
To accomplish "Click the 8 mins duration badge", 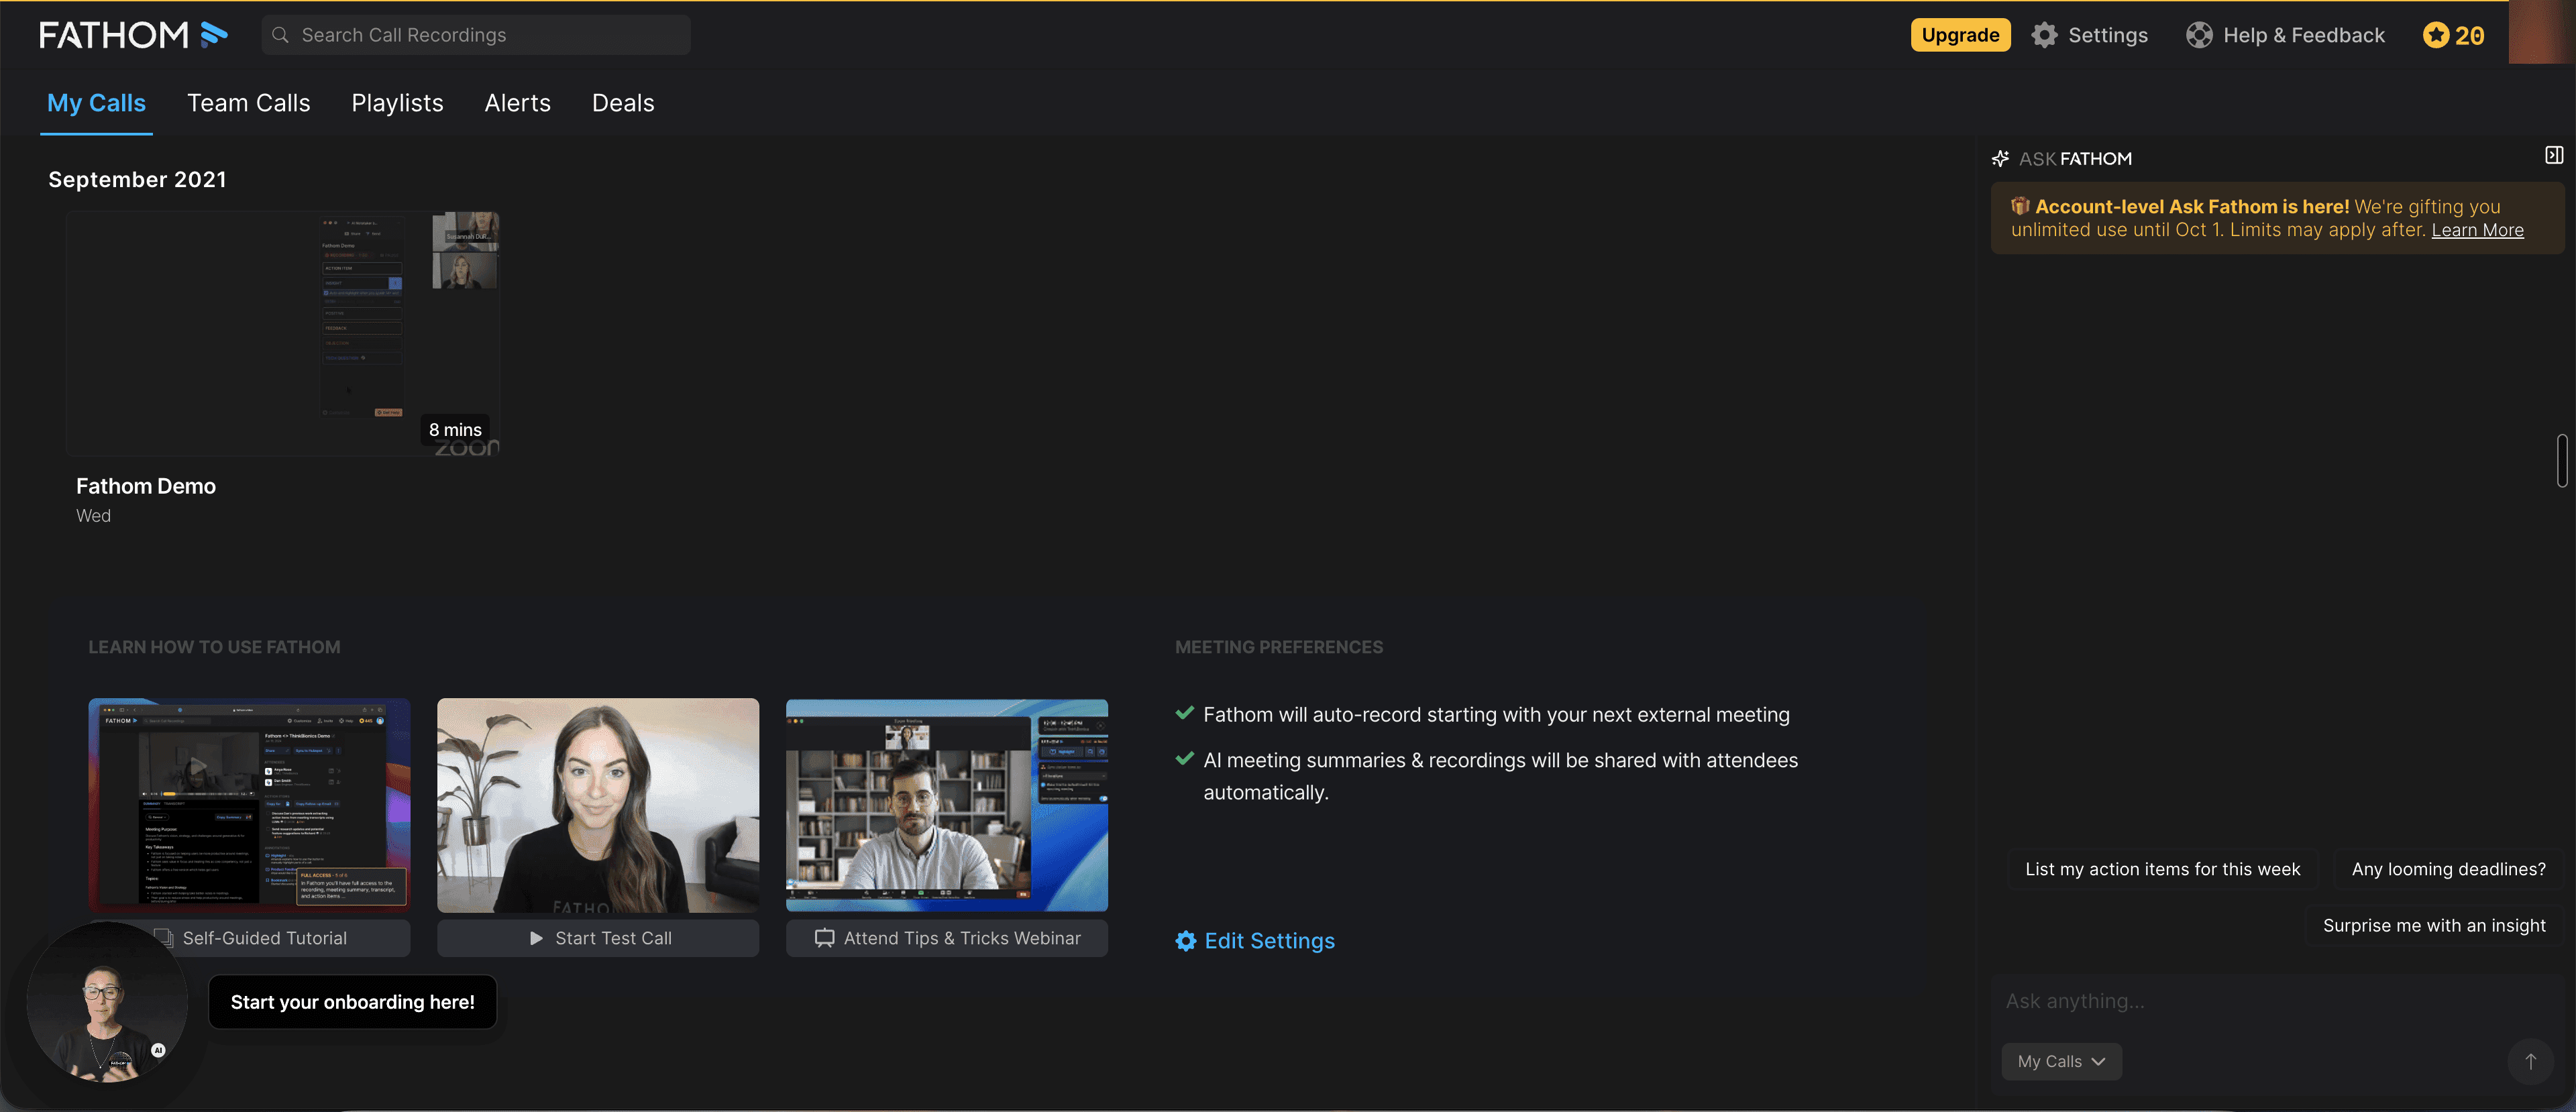I will pyautogui.click(x=455, y=430).
